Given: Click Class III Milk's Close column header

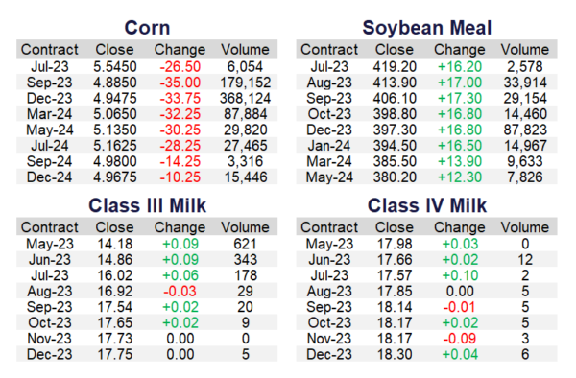Looking at the screenshot, I should [x=114, y=227].
